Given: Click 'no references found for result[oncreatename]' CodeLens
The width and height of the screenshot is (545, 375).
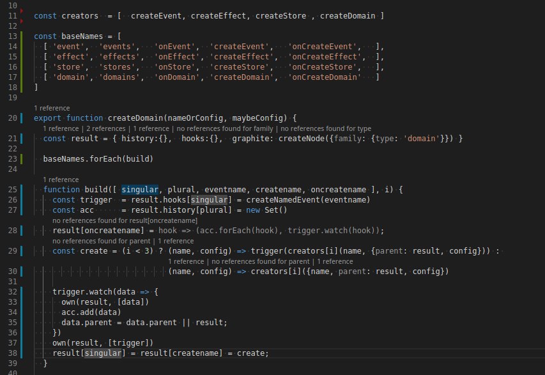Looking at the screenshot, I should (x=125, y=220).
